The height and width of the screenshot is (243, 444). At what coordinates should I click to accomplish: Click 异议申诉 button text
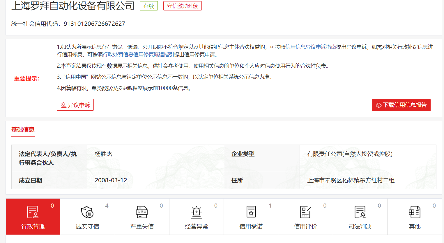(79, 105)
